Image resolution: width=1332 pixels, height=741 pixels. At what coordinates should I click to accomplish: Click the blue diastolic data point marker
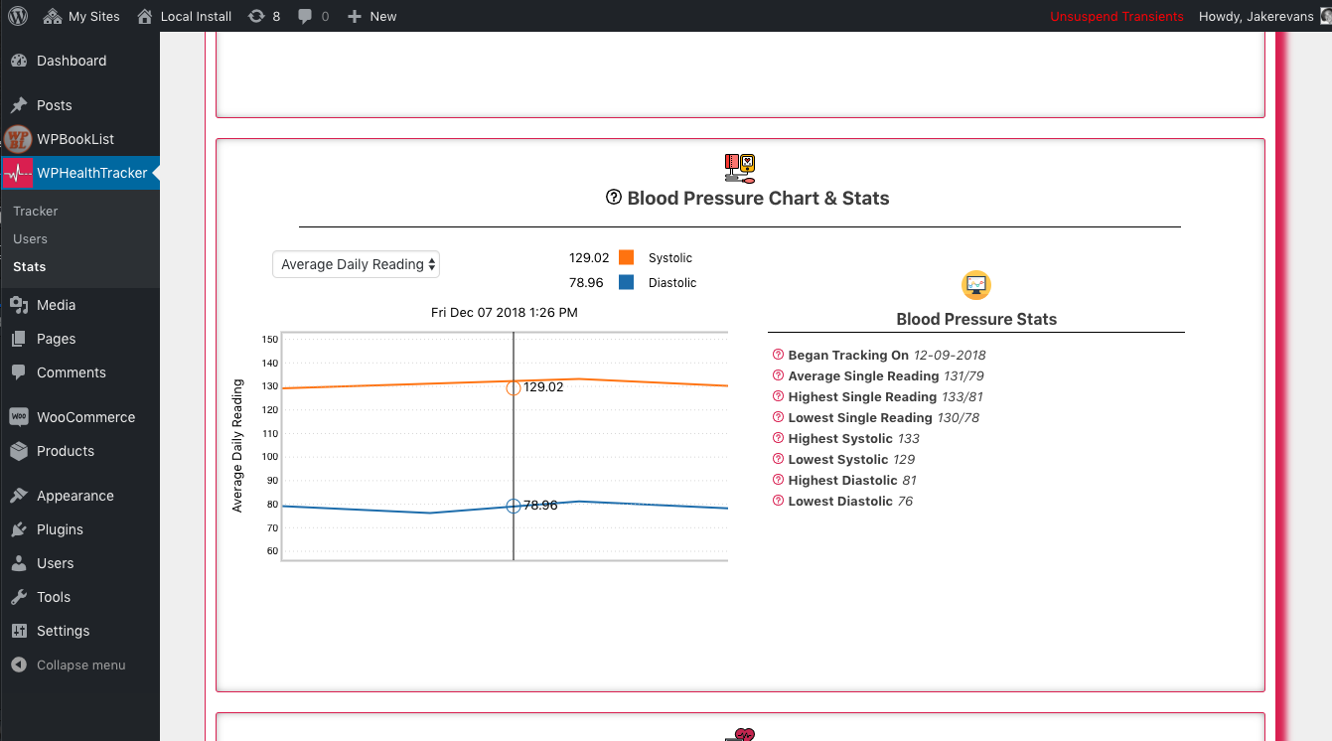(514, 507)
